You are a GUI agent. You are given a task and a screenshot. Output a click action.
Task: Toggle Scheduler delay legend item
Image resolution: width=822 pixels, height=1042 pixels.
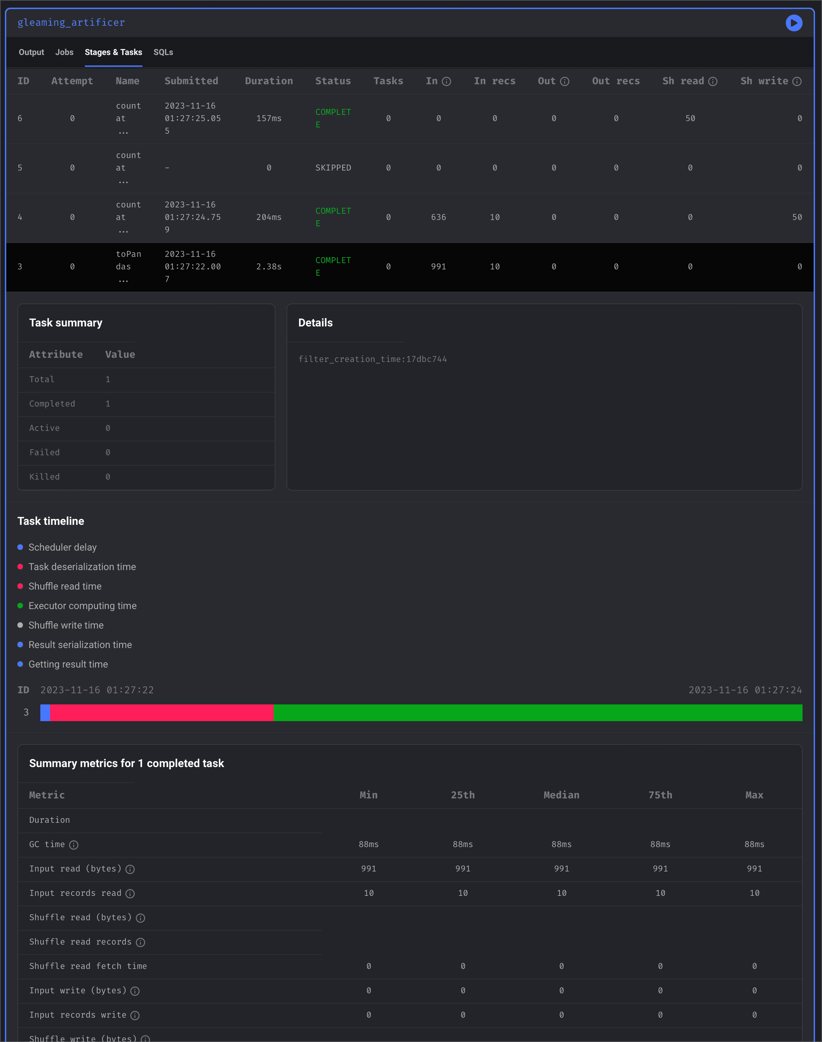pos(62,547)
